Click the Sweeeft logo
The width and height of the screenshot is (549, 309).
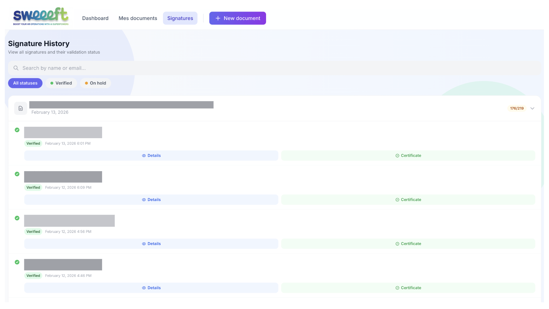pos(41,17)
